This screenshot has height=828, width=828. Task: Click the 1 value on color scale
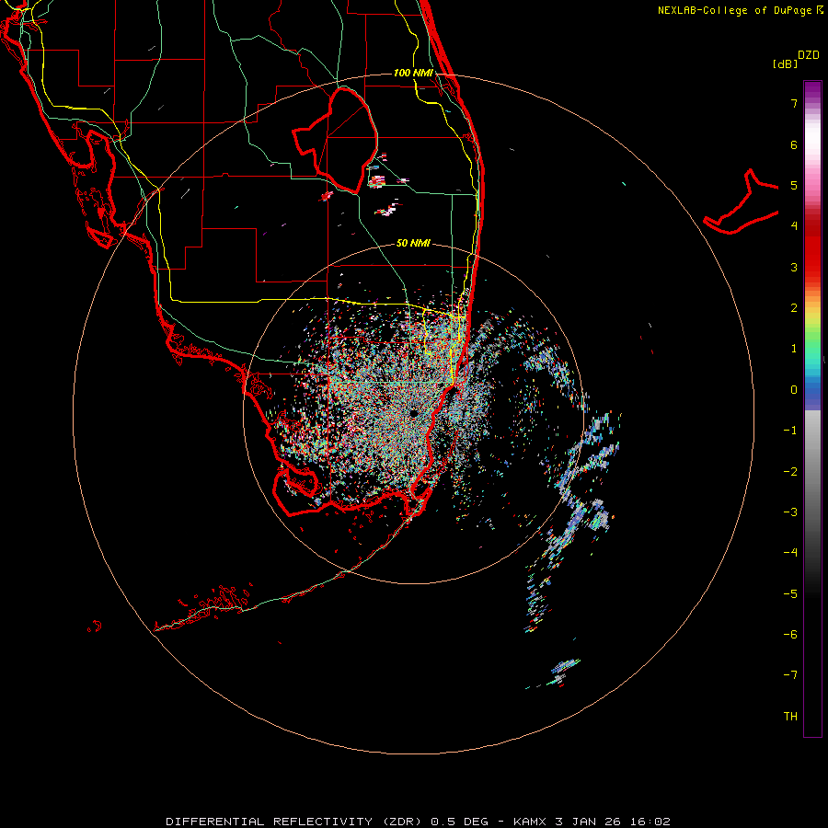794,349
